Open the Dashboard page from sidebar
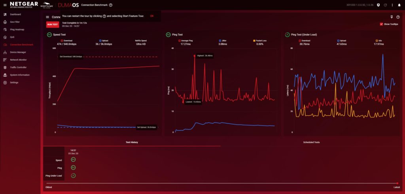Image resolution: width=405 pixels, height=194 pixels. point(15,14)
